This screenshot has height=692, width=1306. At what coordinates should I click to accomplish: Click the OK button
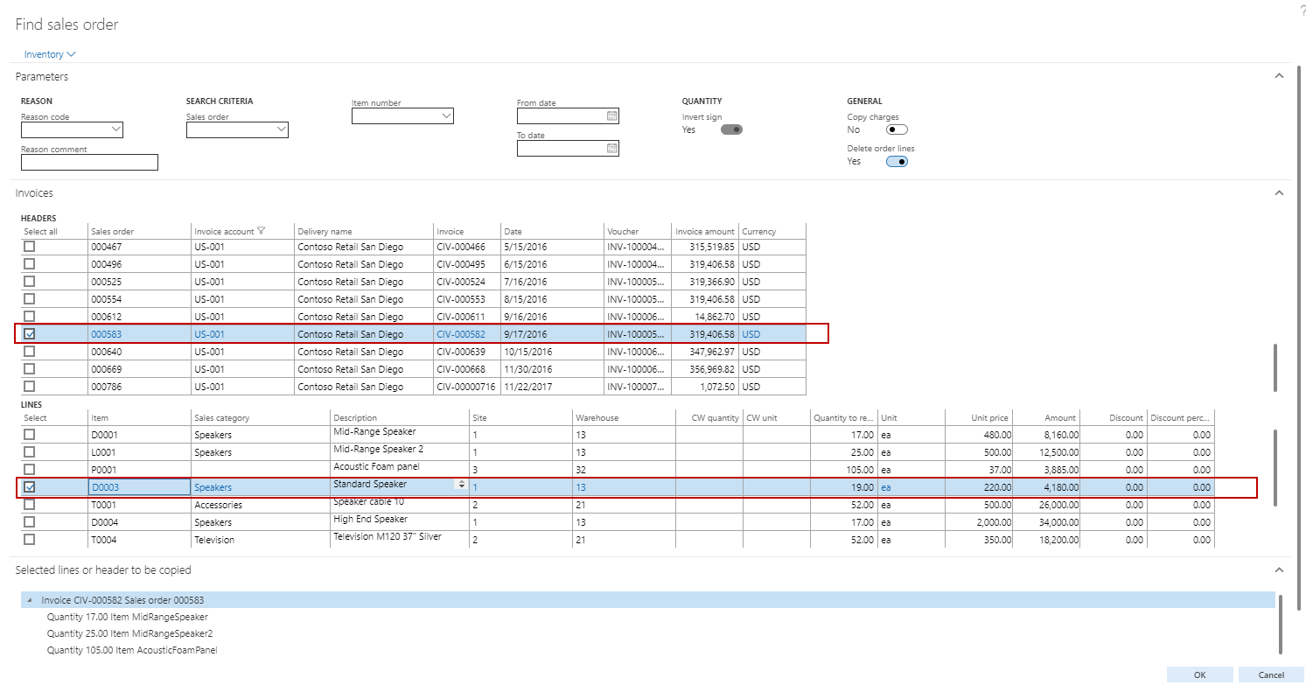[1199, 675]
